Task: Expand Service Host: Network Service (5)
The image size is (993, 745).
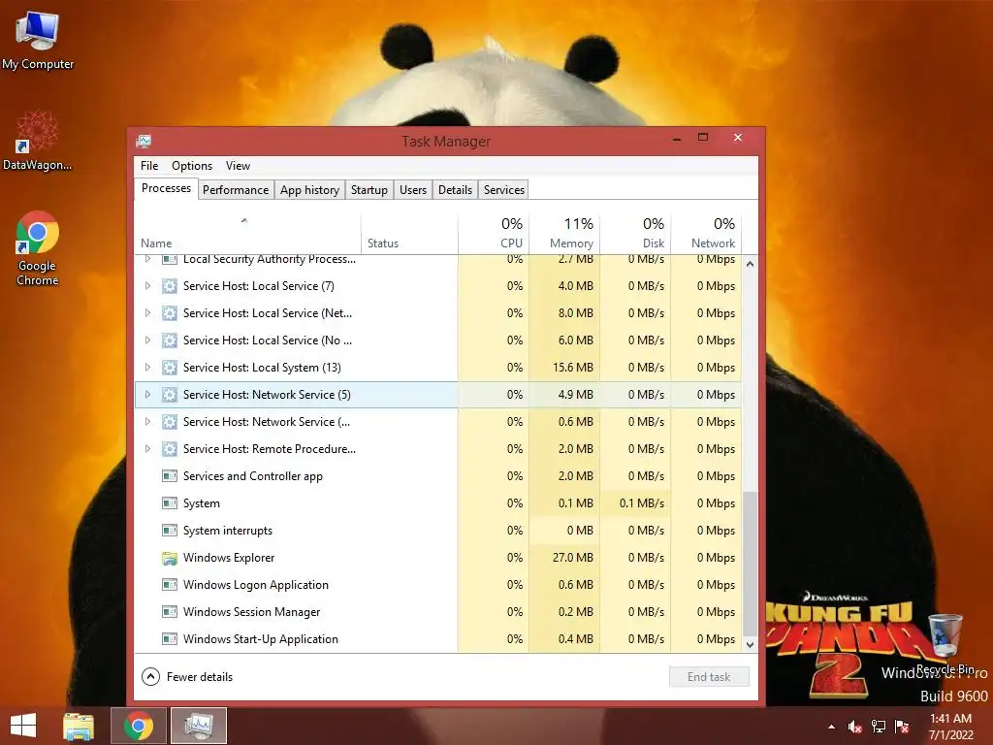Action: (x=147, y=395)
